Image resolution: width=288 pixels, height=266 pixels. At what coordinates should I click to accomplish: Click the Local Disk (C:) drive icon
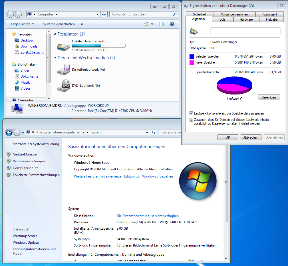[63, 47]
